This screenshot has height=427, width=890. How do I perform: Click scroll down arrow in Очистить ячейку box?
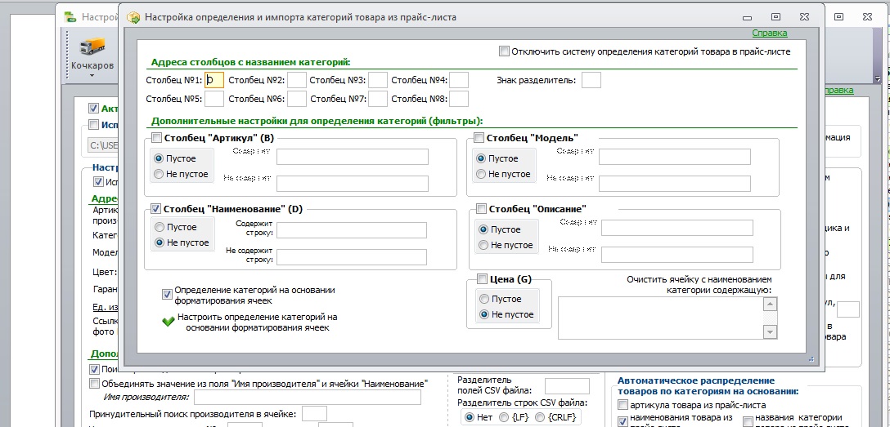(x=770, y=331)
